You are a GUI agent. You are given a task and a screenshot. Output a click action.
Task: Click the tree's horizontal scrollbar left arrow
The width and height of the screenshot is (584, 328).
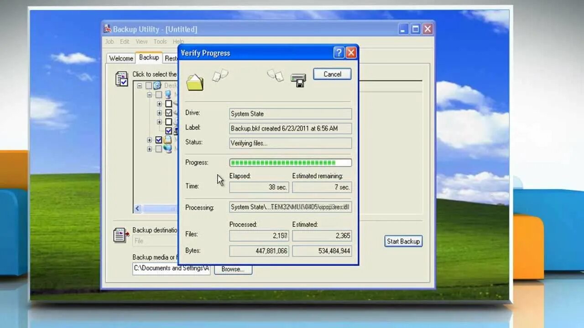click(138, 209)
